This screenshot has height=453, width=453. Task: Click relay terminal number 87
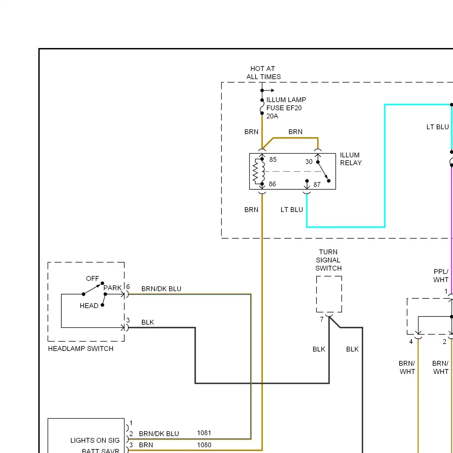(x=317, y=185)
